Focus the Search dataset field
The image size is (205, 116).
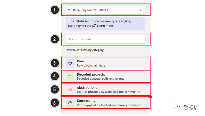(105, 39)
